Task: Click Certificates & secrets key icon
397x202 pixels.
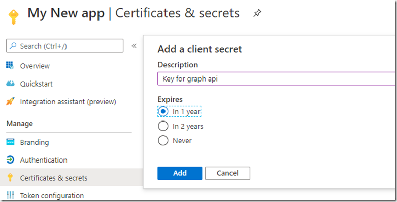Action: [x=10, y=178]
